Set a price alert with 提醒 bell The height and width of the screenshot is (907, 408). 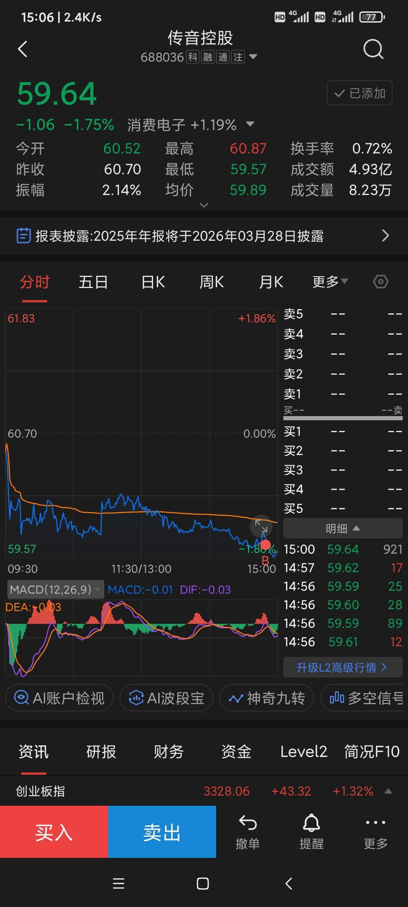pyautogui.click(x=312, y=832)
